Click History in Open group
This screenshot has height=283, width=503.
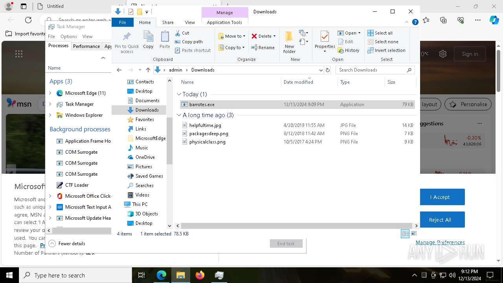click(x=348, y=50)
